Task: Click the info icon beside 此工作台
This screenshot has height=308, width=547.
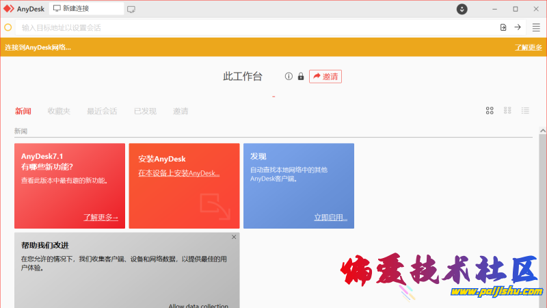Action: (289, 77)
